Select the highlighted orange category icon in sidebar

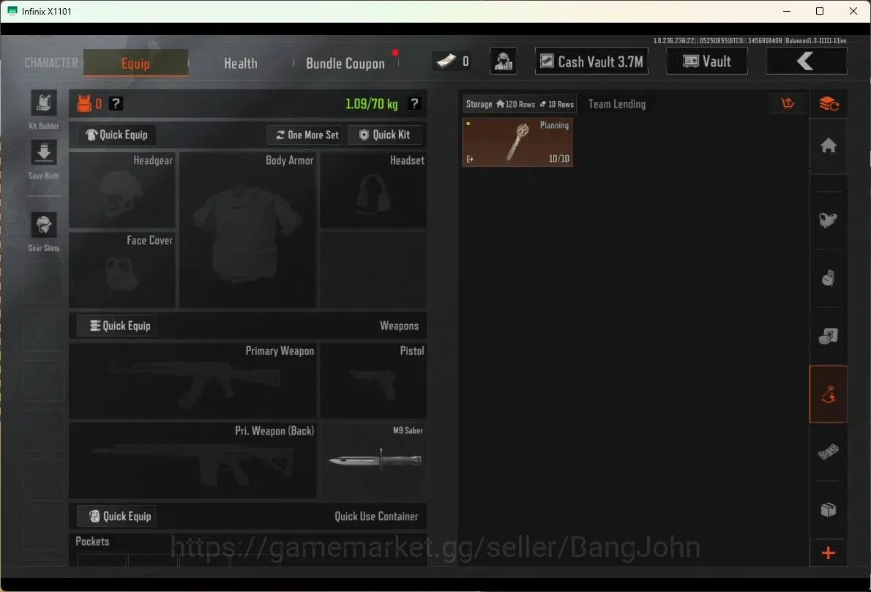[x=829, y=394]
